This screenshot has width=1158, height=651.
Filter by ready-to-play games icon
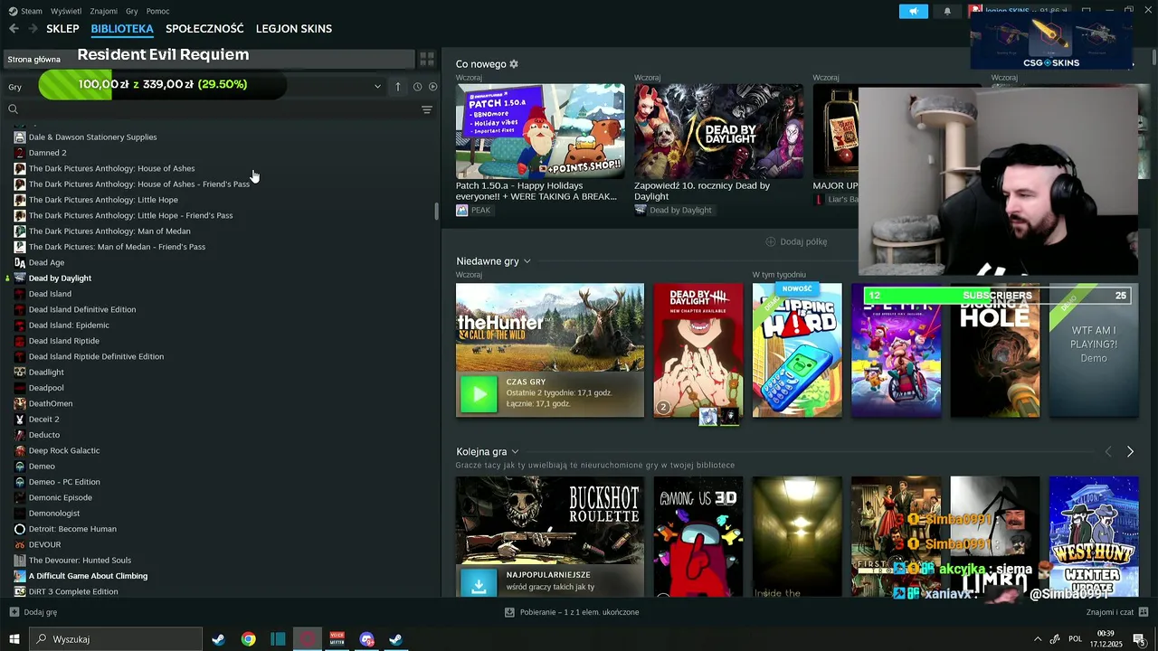coord(432,87)
